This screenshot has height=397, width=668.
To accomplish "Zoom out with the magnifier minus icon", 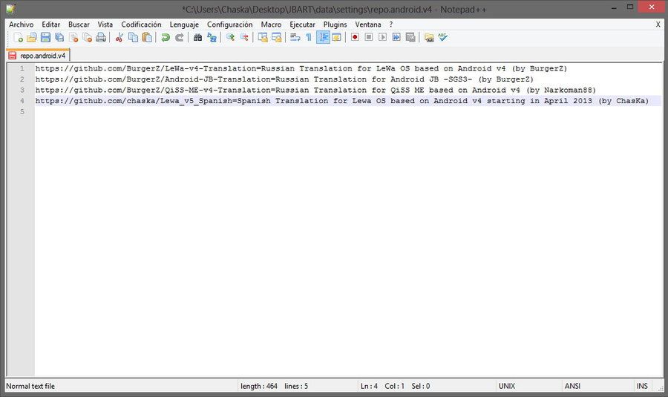I will pyautogui.click(x=244, y=38).
